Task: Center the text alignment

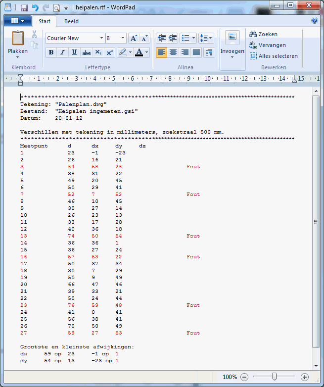Action: [173, 52]
